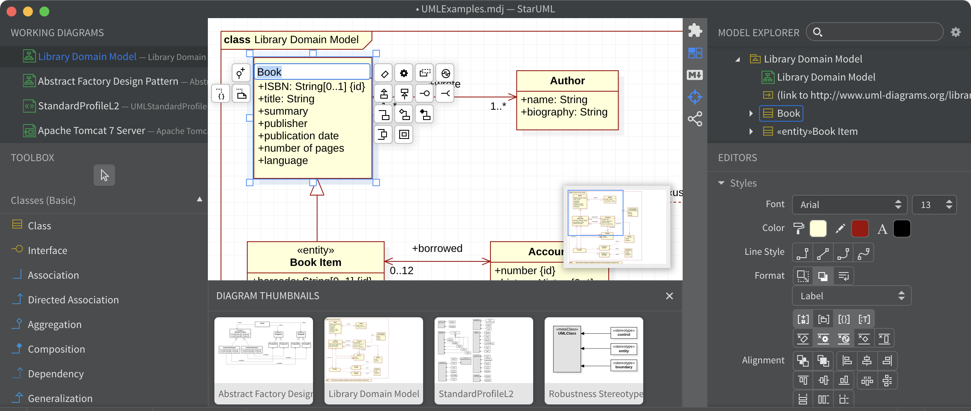Open the Label dropdown in Styles
The width and height of the screenshot is (971, 411).
click(851, 296)
